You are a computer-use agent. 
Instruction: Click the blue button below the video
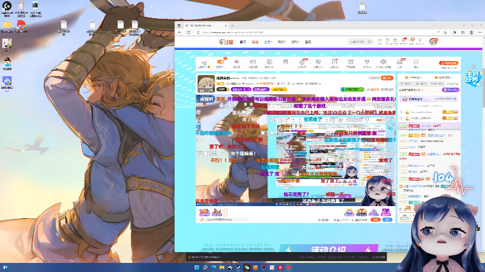click(x=387, y=219)
